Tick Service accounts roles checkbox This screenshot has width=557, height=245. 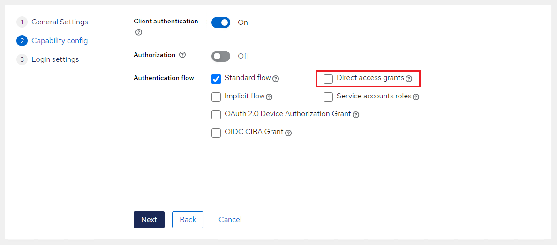point(328,97)
